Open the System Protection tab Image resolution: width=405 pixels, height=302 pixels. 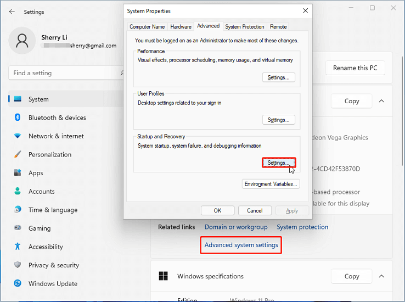(x=245, y=26)
